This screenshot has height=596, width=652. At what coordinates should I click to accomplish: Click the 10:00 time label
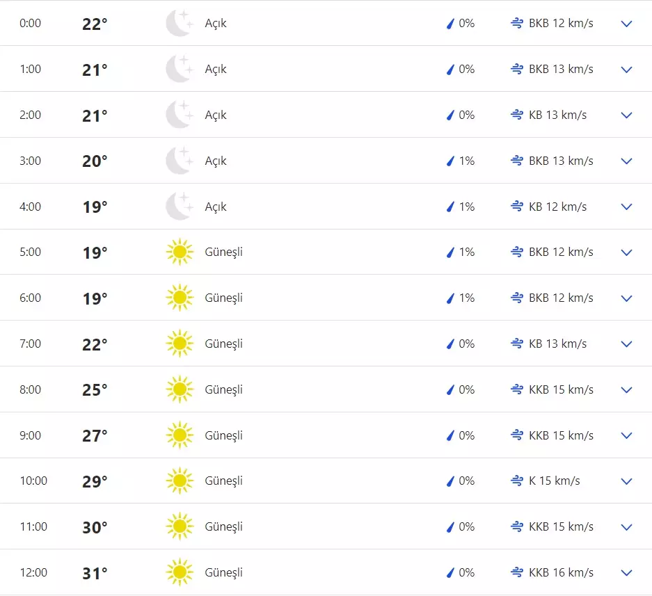click(x=33, y=481)
